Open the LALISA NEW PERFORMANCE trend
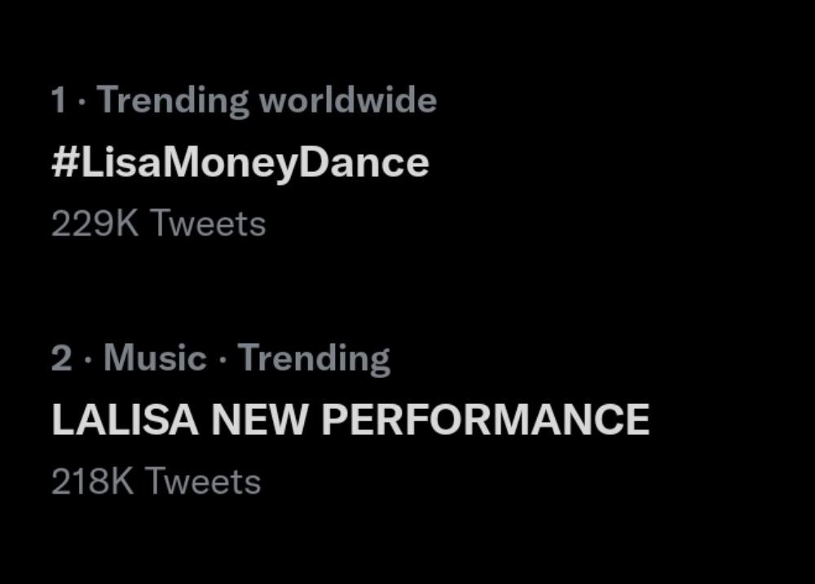The image size is (815, 584). [x=350, y=420]
